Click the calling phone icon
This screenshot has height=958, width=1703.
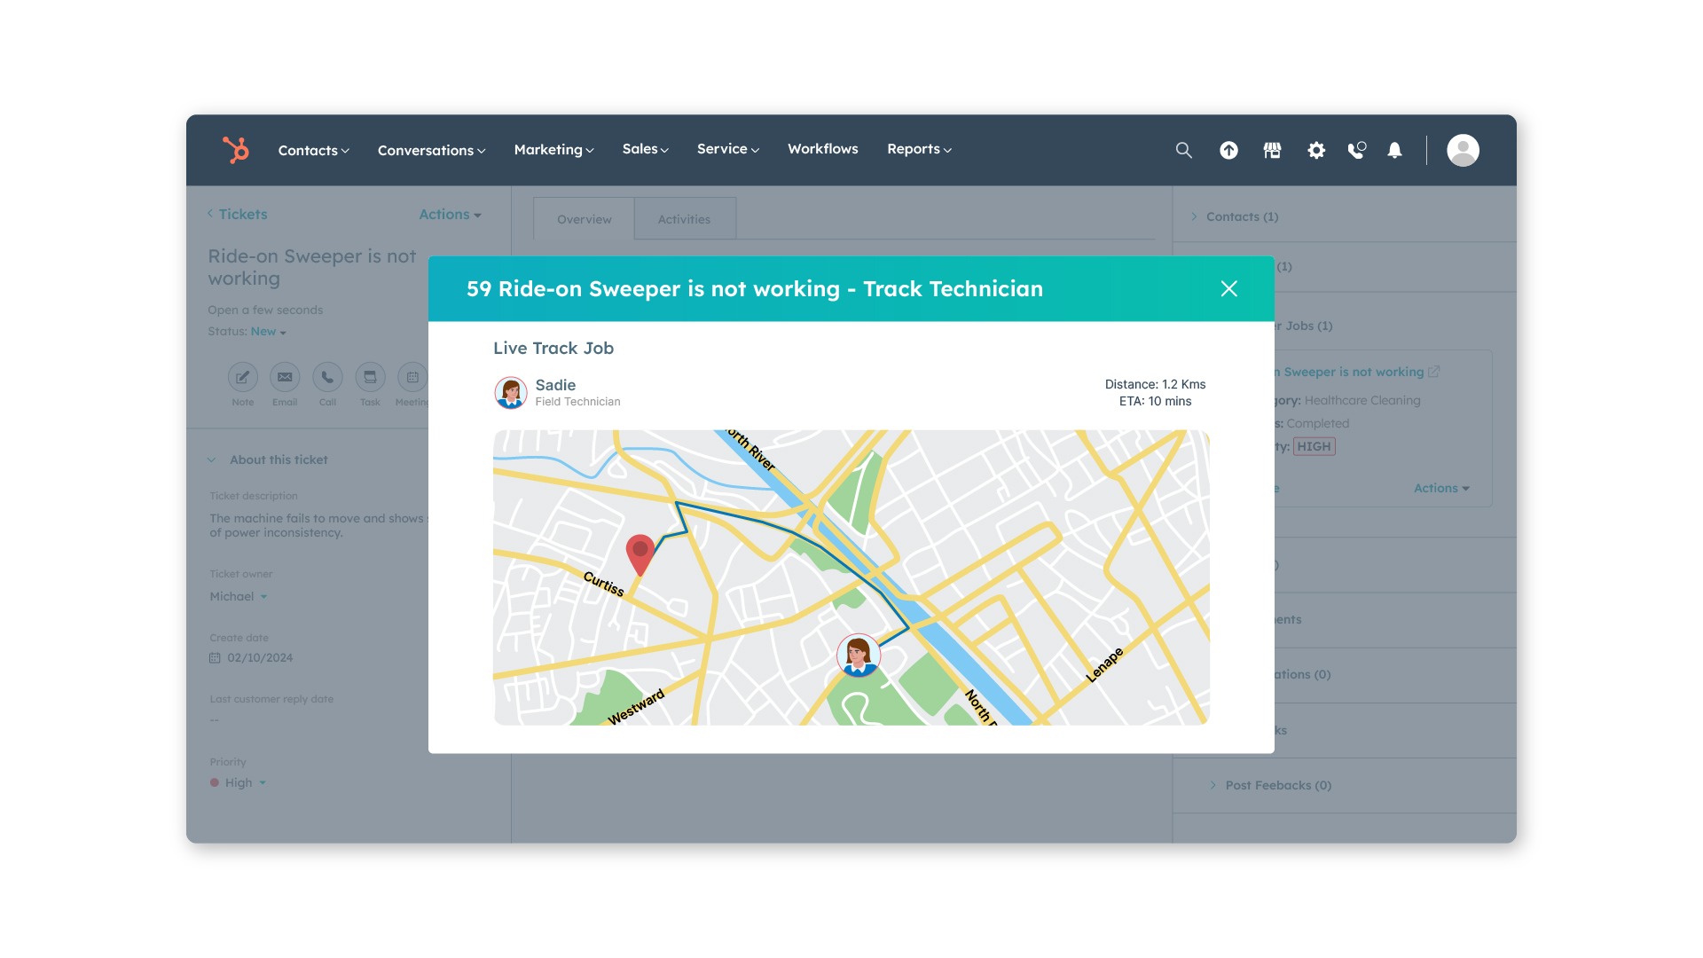pos(1357,150)
